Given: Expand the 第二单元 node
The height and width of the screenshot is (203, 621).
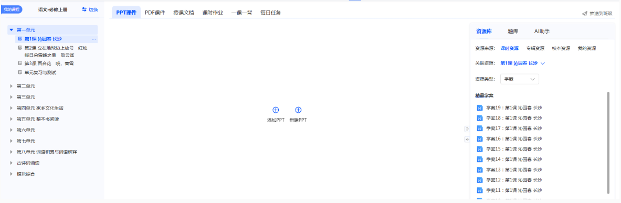Looking at the screenshot, I should [12, 86].
